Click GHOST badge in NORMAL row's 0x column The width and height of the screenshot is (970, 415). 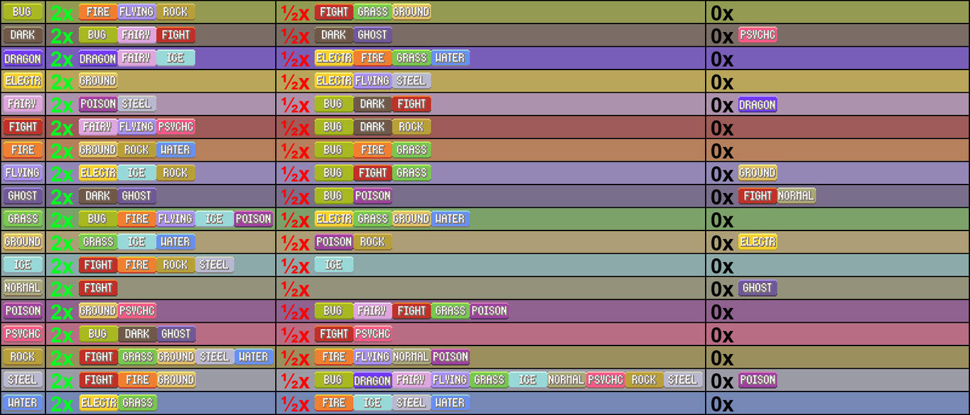coord(758,288)
